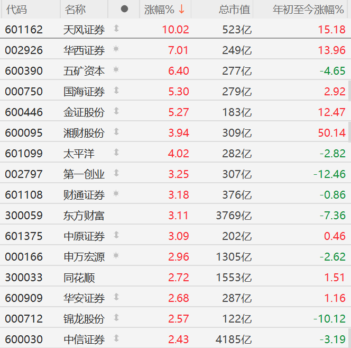Select stock name 东方财富
This screenshot has height=348, width=351.
click(x=84, y=216)
